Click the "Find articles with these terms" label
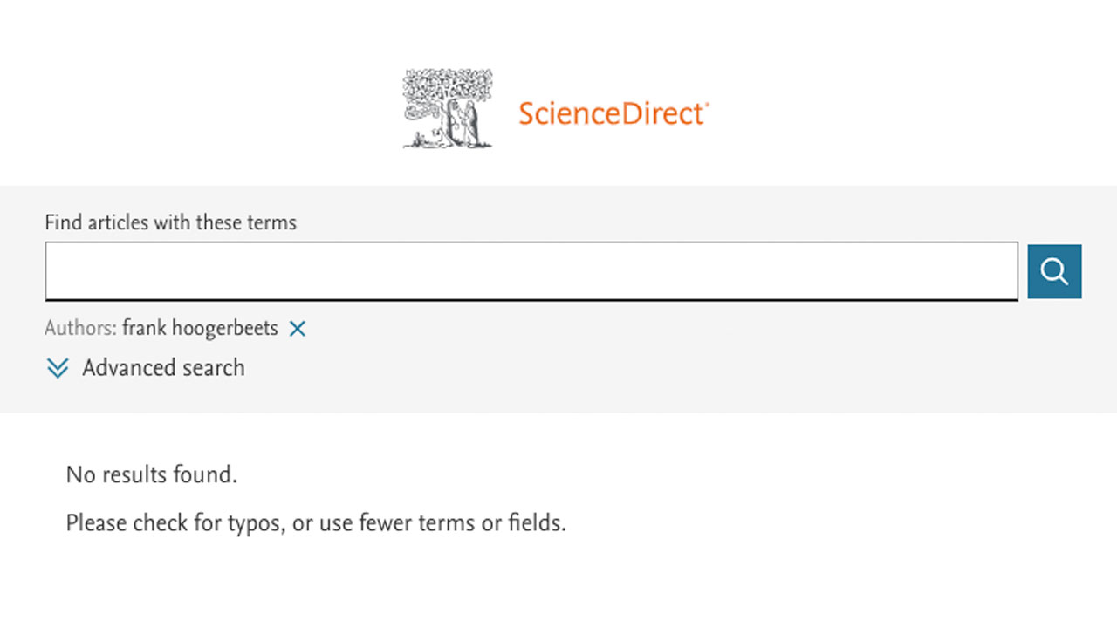 click(170, 222)
